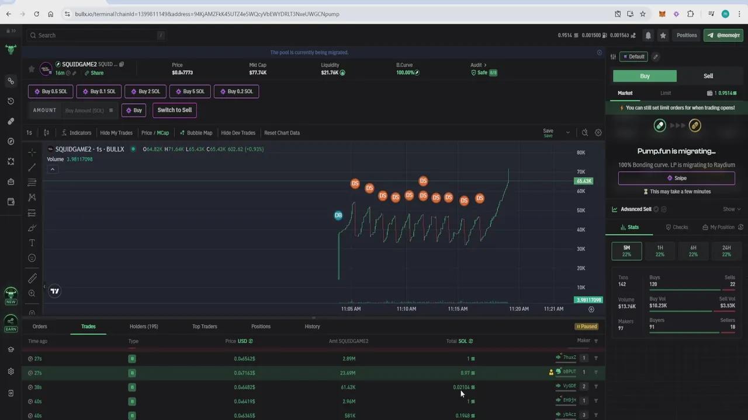This screenshot has width=748, height=420.
Task: Open the compass explore sidebar icon
Action: (11, 141)
